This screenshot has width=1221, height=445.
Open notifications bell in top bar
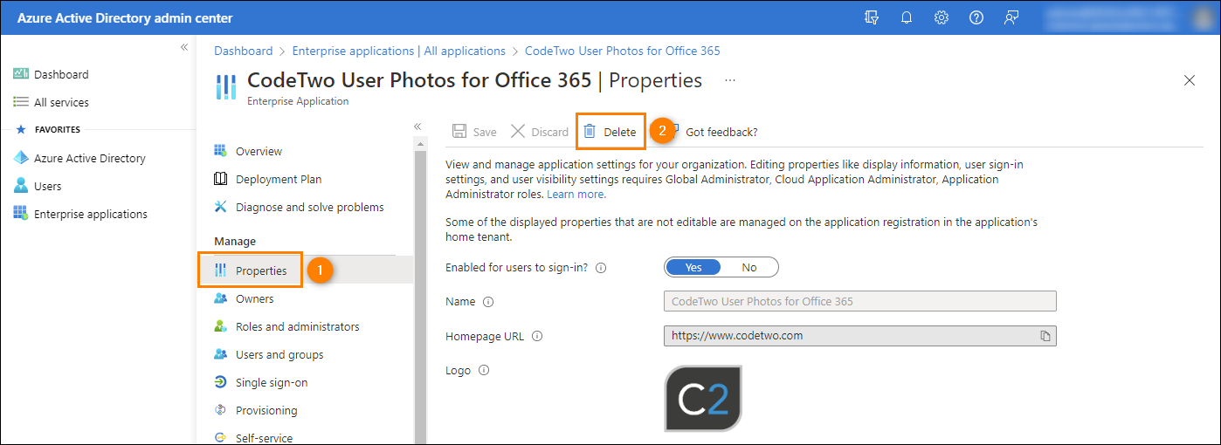click(907, 17)
